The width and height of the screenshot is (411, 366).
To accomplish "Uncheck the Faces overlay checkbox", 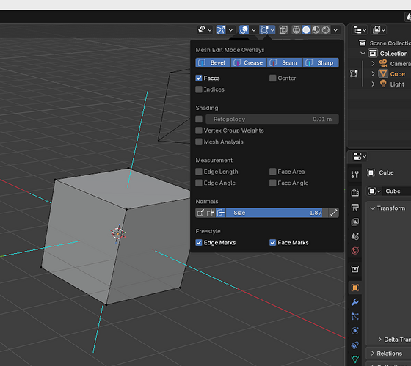I will [x=199, y=78].
